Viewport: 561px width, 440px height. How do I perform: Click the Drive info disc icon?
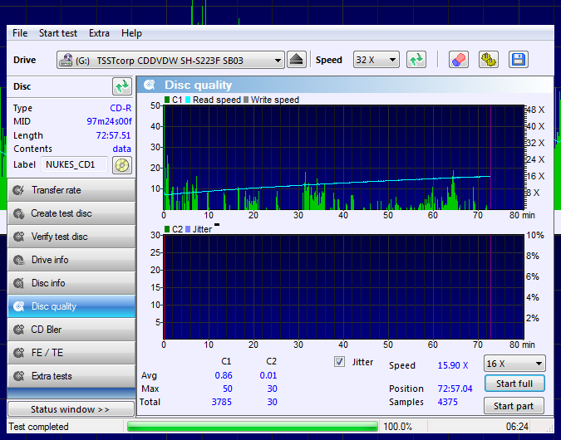click(x=18, y=260)
